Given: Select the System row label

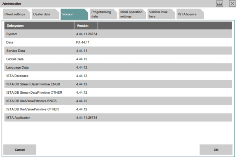Looking at the screenshot, I should [12, 34].
